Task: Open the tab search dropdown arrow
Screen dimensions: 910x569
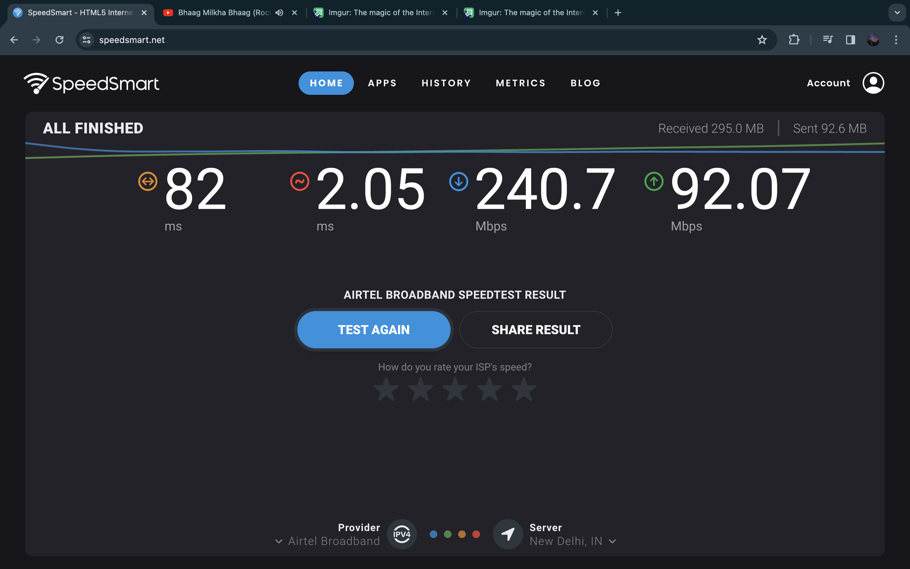Action: 897,13
